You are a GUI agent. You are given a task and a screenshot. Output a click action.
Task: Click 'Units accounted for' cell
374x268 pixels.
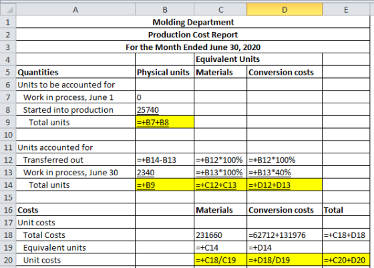(x=75, y=147)
